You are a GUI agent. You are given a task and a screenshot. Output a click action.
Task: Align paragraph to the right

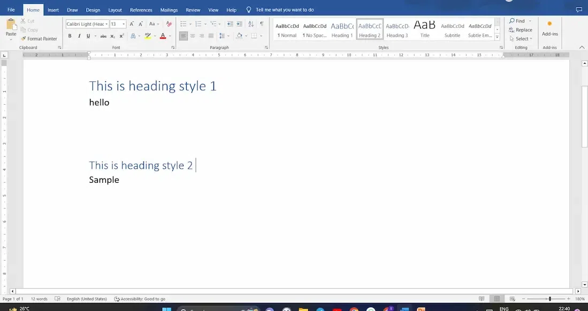202,36
